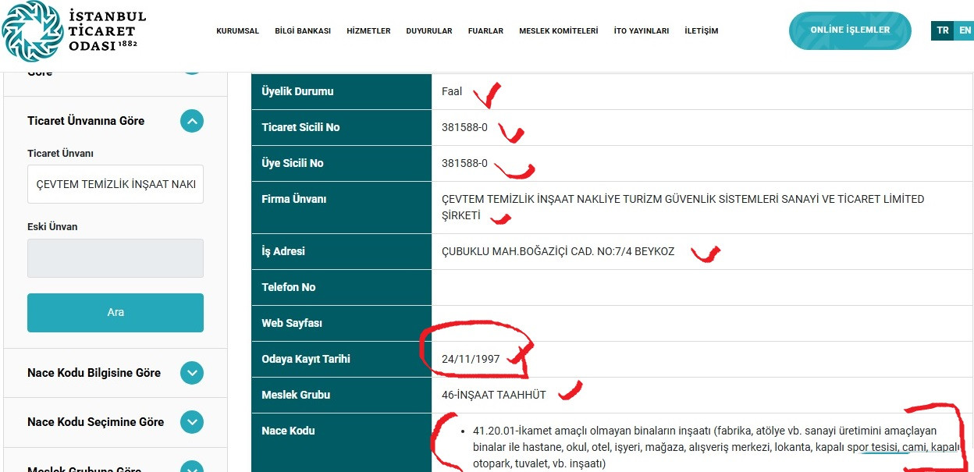Expand Nace Kodu Bilgisine Göre section
The image size is (974, 472).
click(192, 373)
